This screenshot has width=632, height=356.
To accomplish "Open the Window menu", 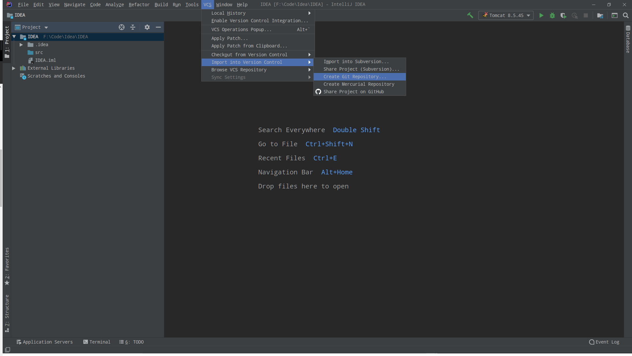I will click(224, 5).
